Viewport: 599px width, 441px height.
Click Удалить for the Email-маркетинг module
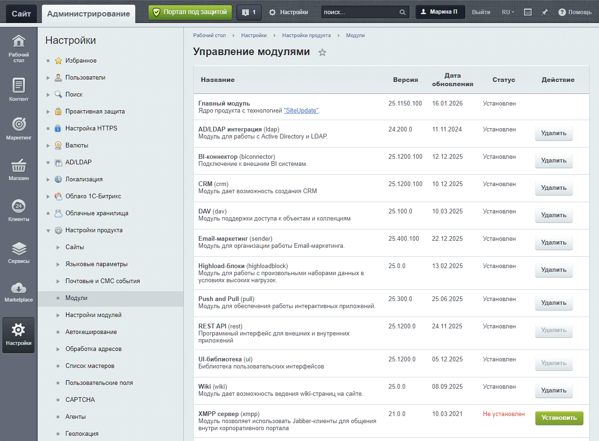pos(554,243)
